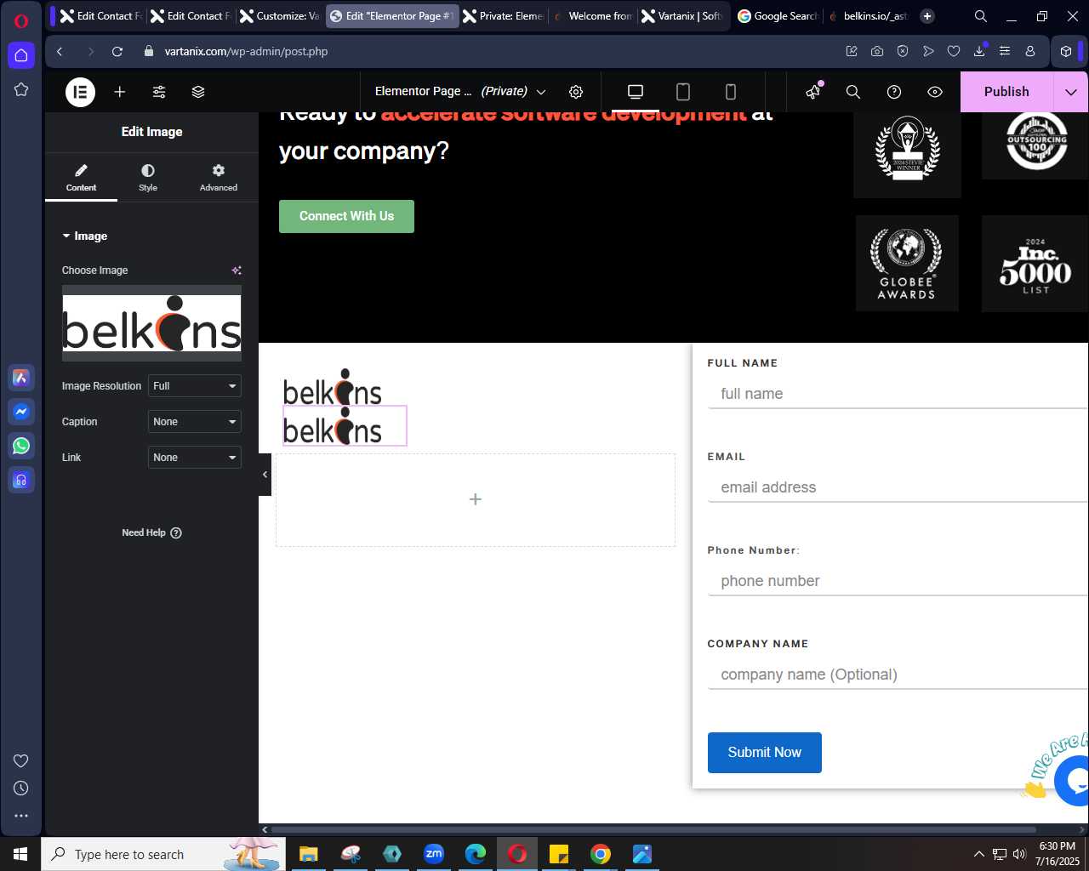Click the Globee Awards badge
Screen dimensions: 1089x871
click(x=907, y=263)
